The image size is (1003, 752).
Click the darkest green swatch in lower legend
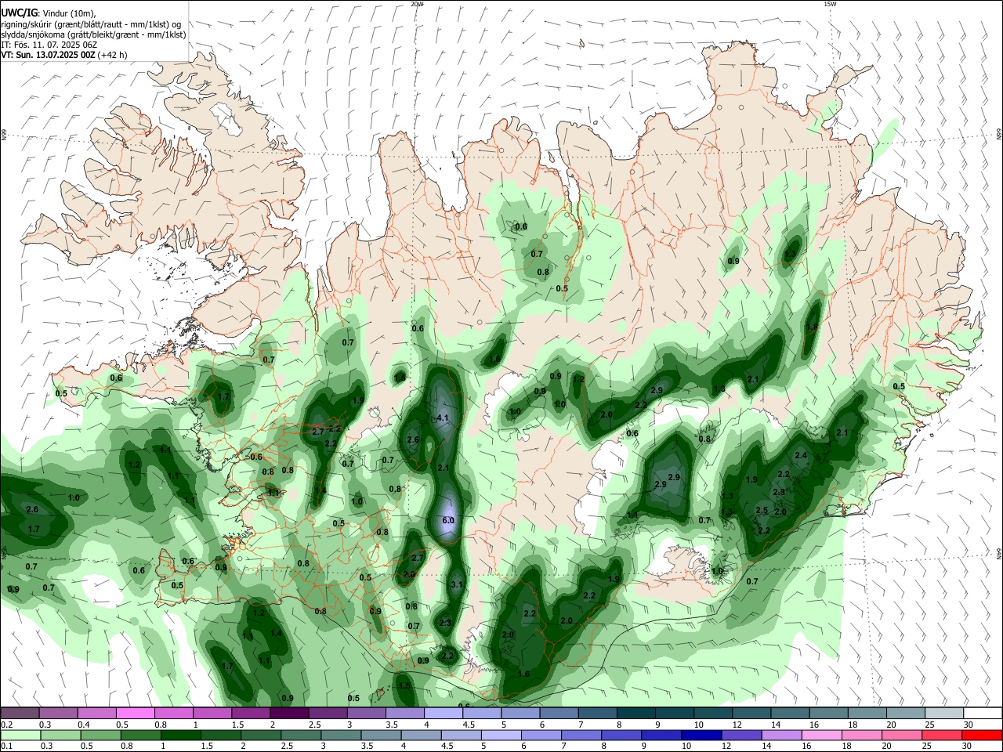pos(180,735)
